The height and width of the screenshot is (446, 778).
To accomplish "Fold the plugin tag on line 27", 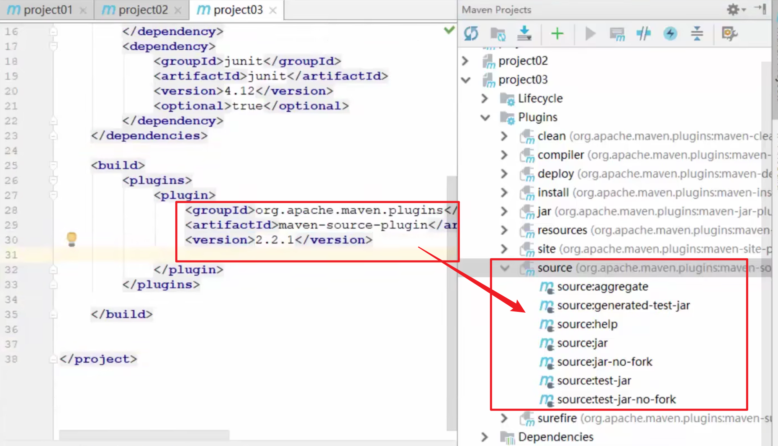I will (53, 195).
